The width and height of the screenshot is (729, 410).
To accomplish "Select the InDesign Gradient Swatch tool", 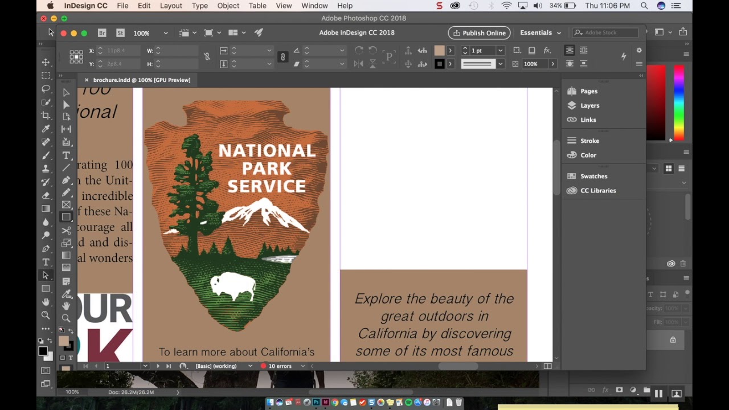I will click(66, 256).
